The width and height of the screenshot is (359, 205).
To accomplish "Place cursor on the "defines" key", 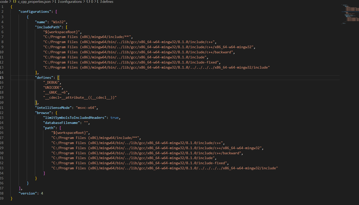I will [44, 77].
